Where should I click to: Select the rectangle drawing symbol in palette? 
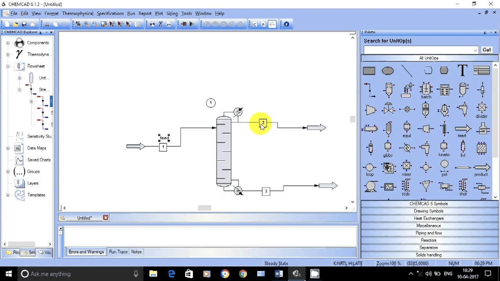click(x=369, y=71)
